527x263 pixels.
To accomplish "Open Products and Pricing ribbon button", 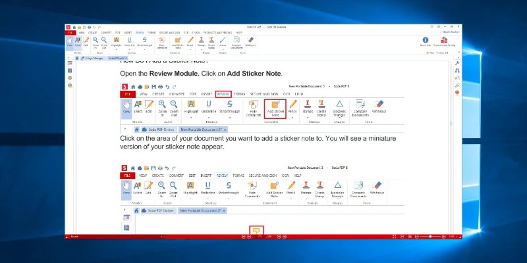I will pyautogui.click(x=444, y=41).
